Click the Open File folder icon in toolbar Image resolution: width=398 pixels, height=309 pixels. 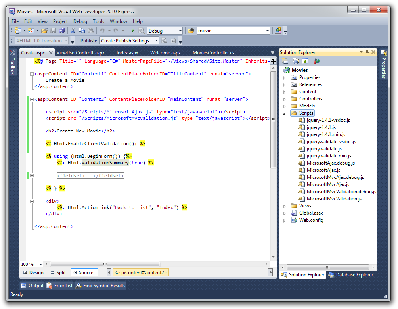[x=44, y=31]
